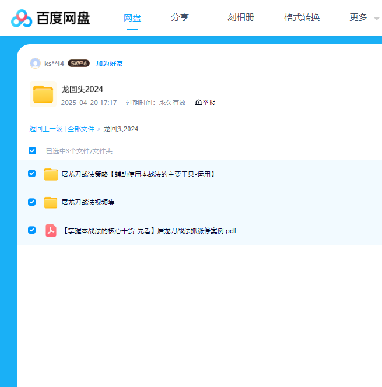This screenshot has height=387, width=382.
Task: Expand the 更多 dropdown menu
Action: pos(364,17)
